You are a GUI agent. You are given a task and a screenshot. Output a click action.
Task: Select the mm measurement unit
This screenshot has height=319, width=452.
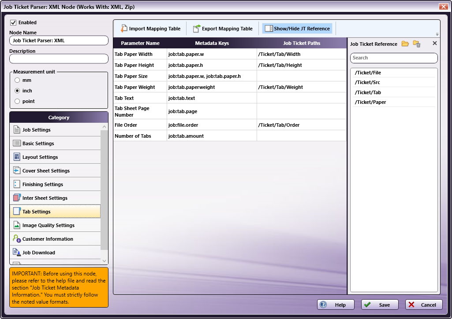click(17, 80)
